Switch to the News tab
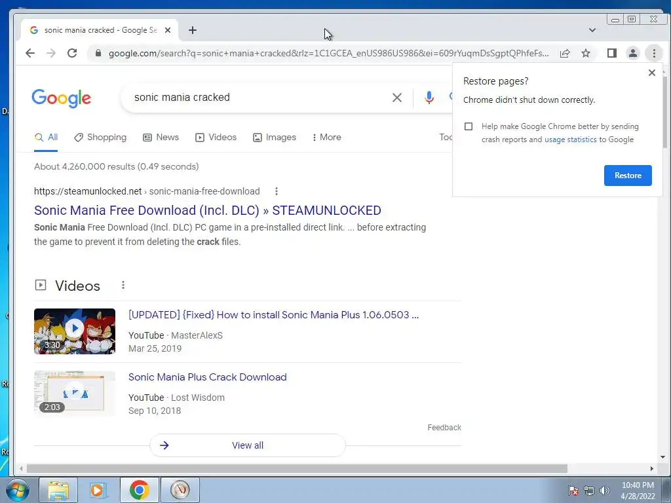671x503 pixels. click(161, 138)
